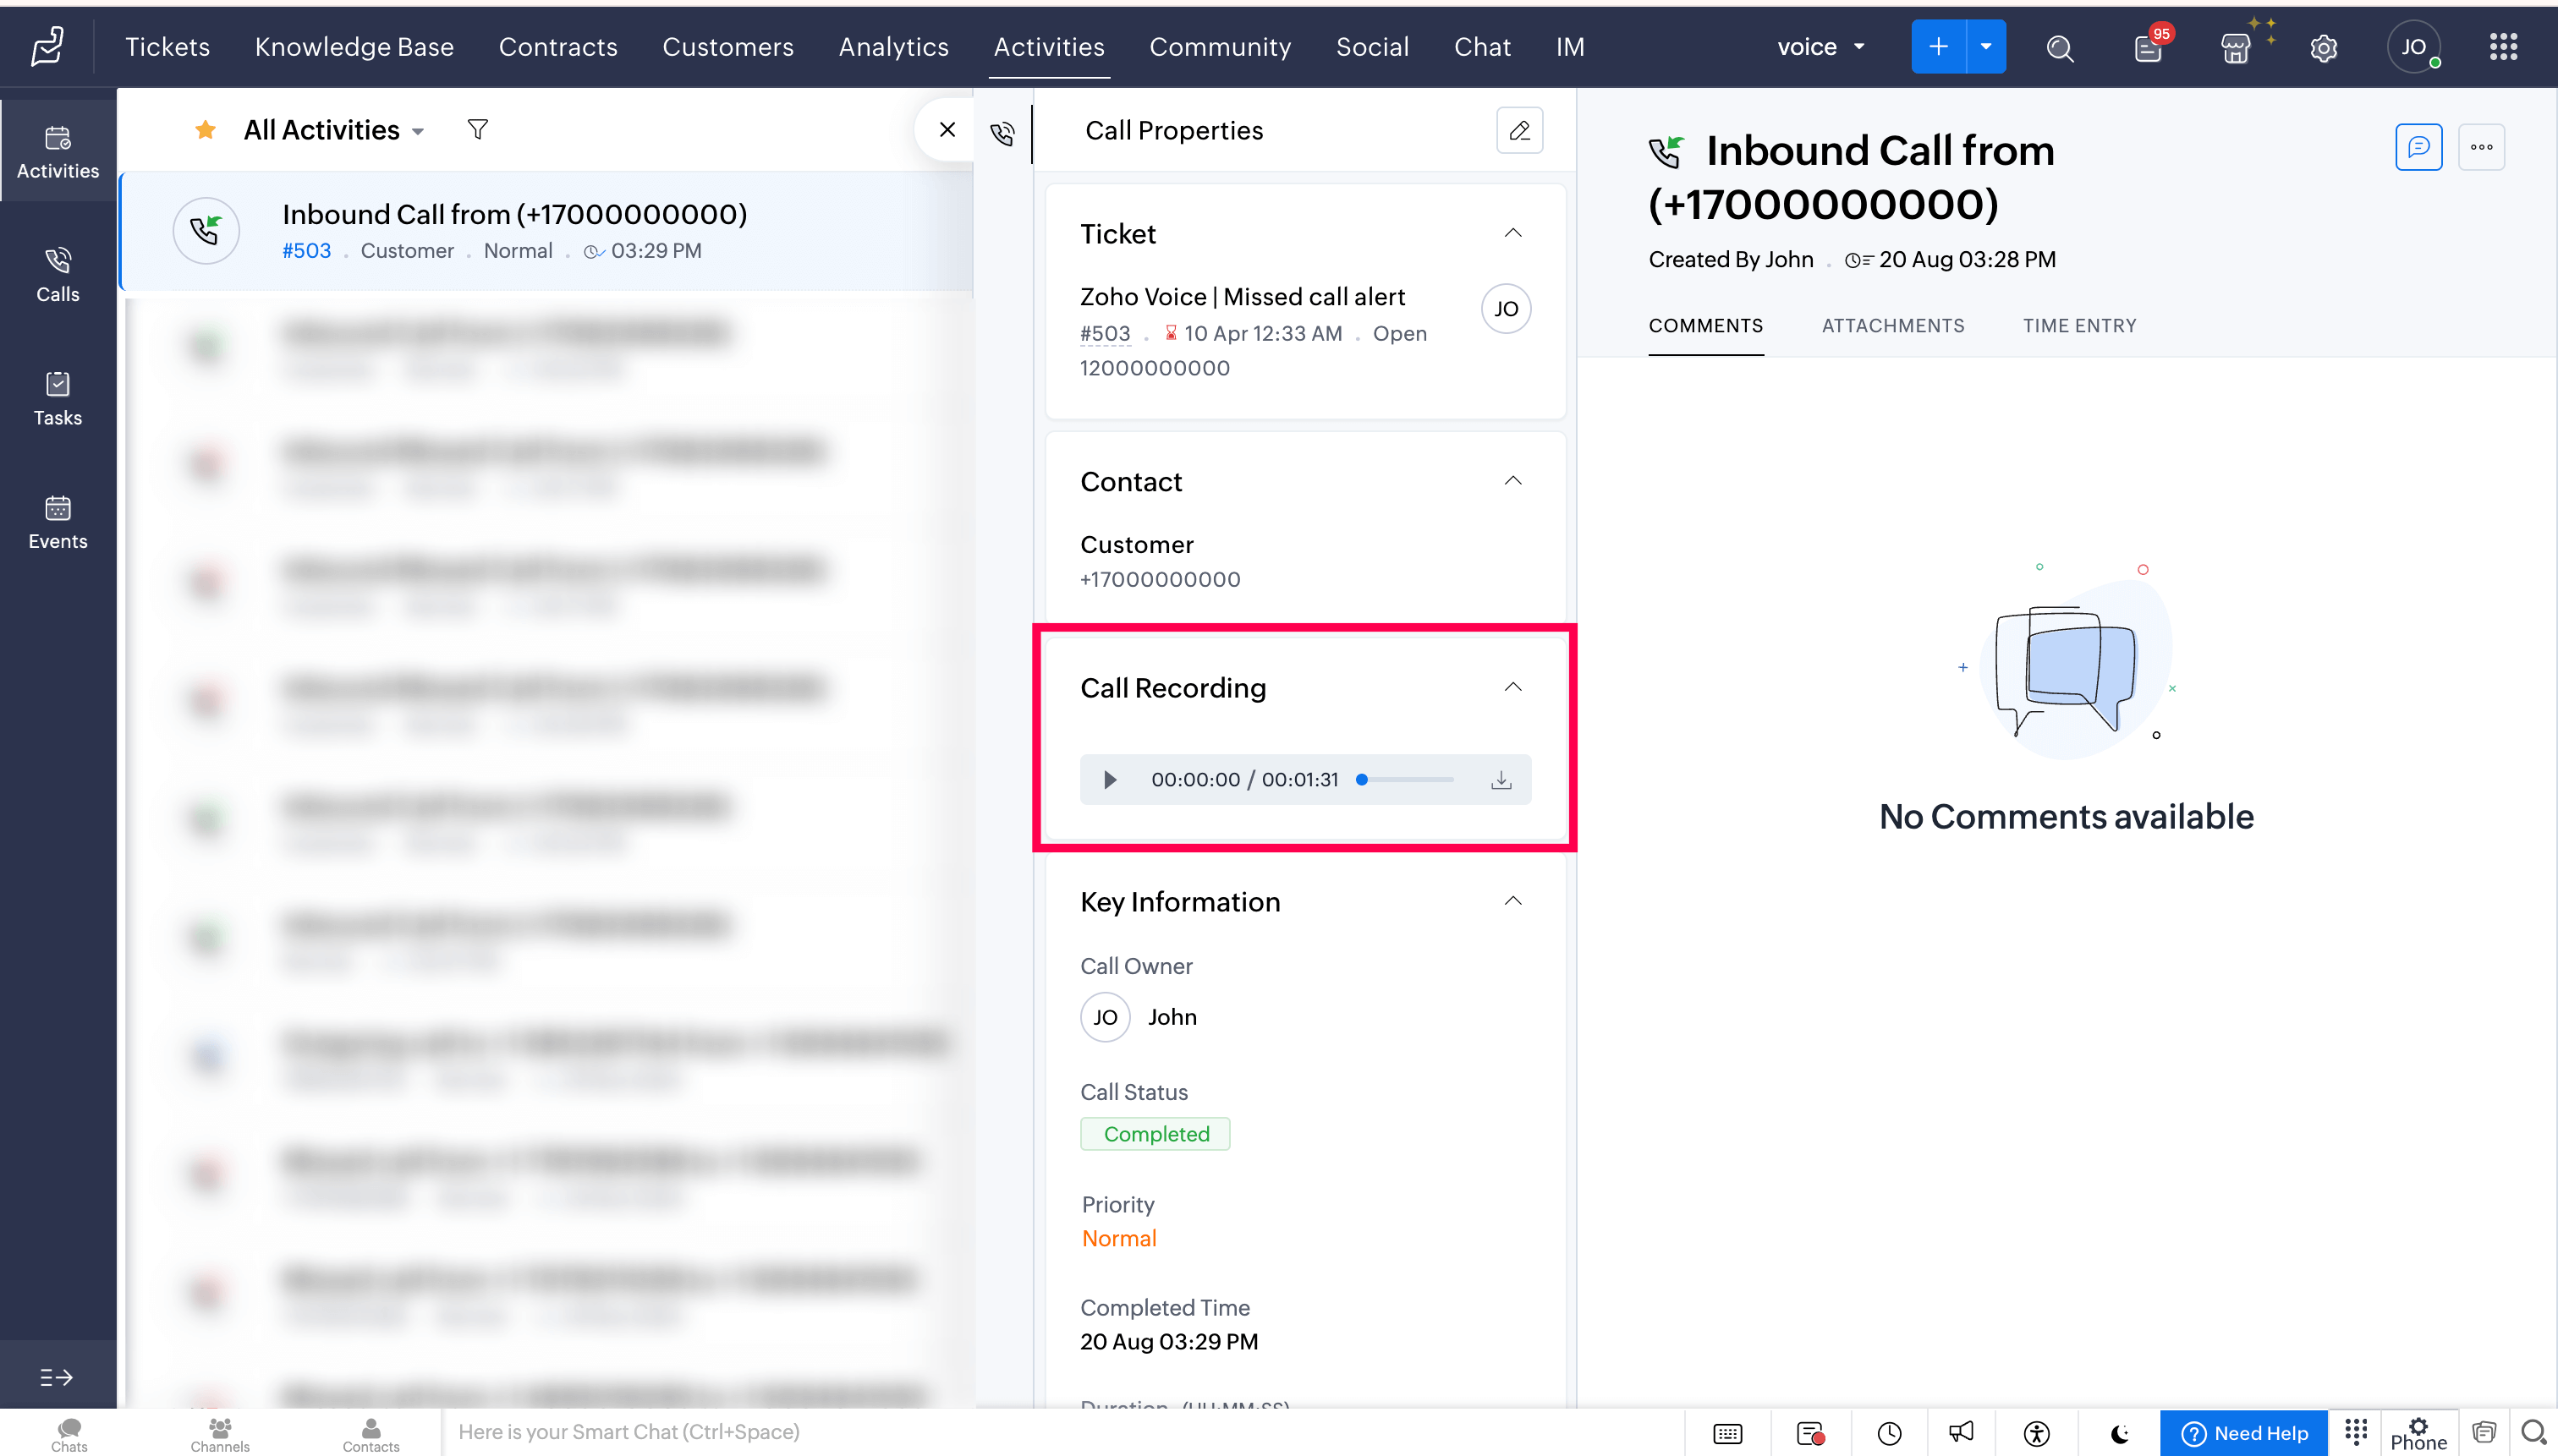The image size is (2558, 1456).
Task: Expand the left sidebar using arrow toggle
Action: click(56, 1377)
